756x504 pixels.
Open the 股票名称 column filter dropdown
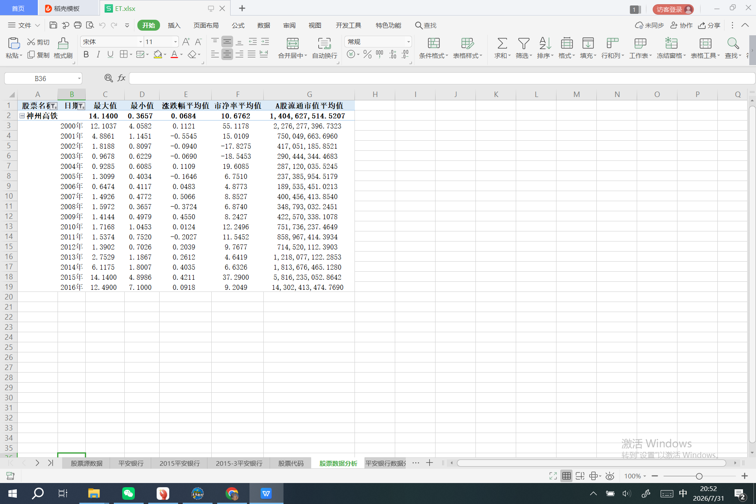coord(53,106)
